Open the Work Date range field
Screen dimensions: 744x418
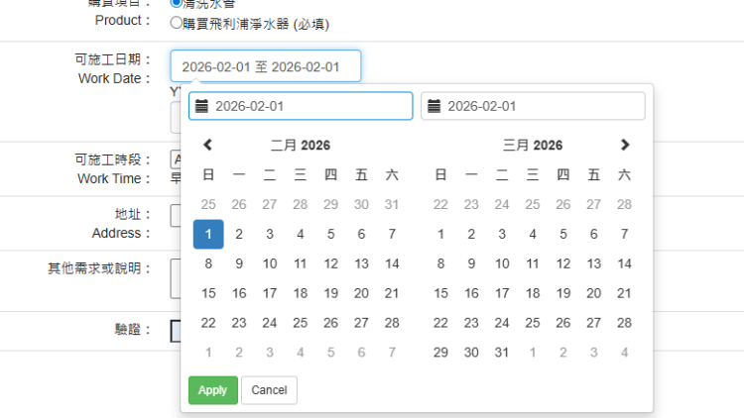point(265,66)
